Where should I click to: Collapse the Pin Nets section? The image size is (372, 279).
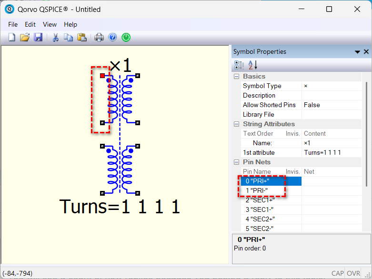[237, 162]
